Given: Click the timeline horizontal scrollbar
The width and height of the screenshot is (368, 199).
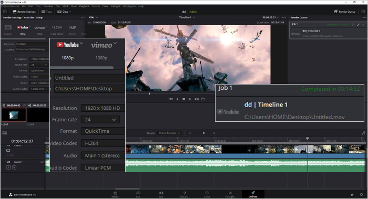Looking at the screenshot, I should tap(127, 188).
